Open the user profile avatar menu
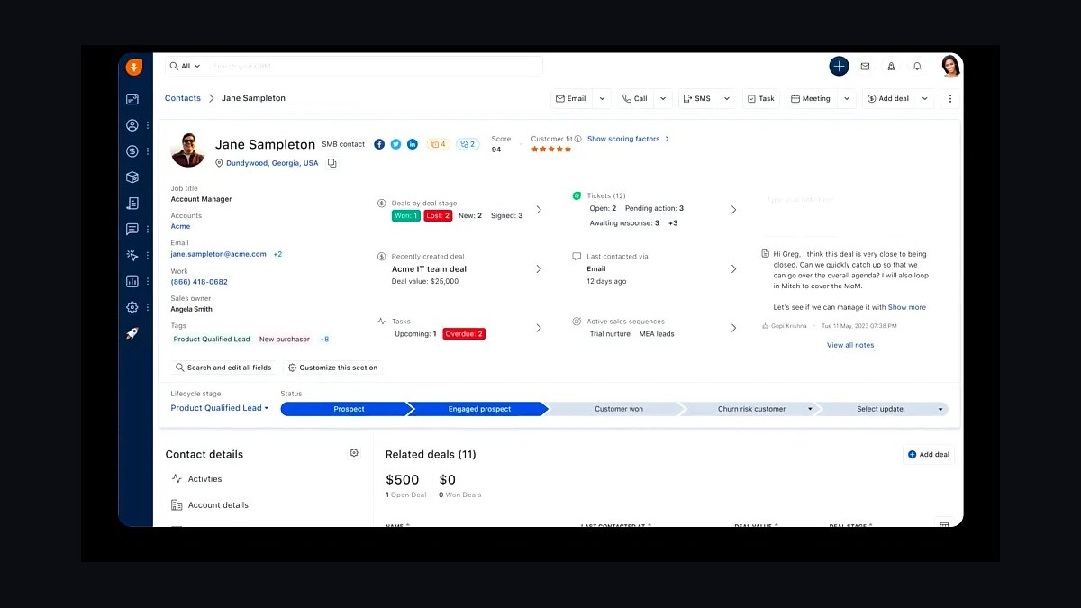Image resolution: width=1081 pixels, height=608 pixels. coord(950,66)
